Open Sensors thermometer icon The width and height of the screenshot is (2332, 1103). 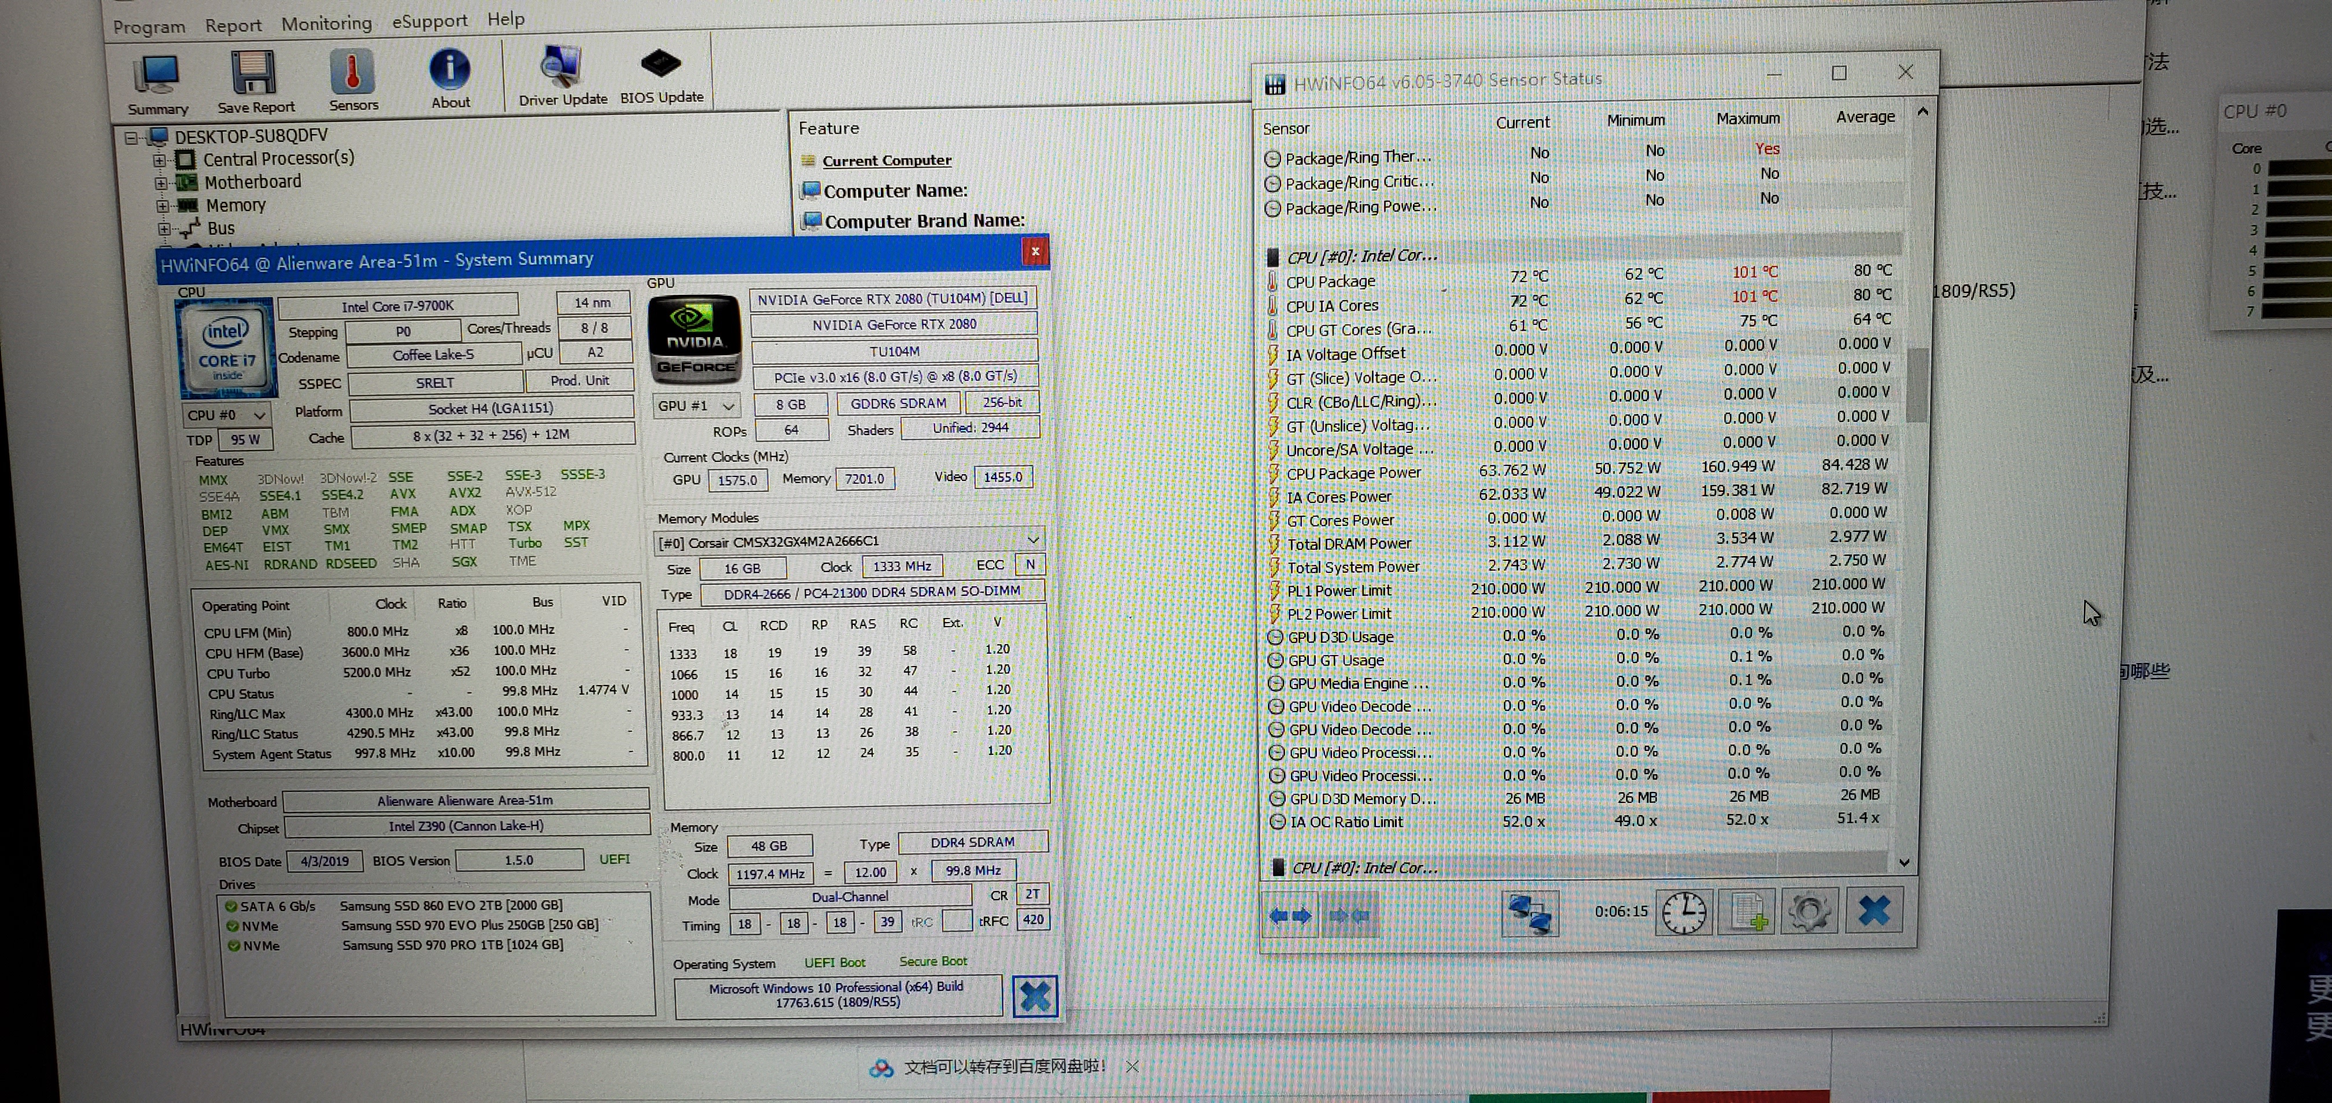[353, 80]
